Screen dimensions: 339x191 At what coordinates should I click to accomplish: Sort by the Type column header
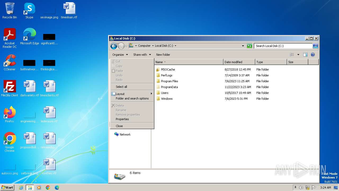[271, 62]
